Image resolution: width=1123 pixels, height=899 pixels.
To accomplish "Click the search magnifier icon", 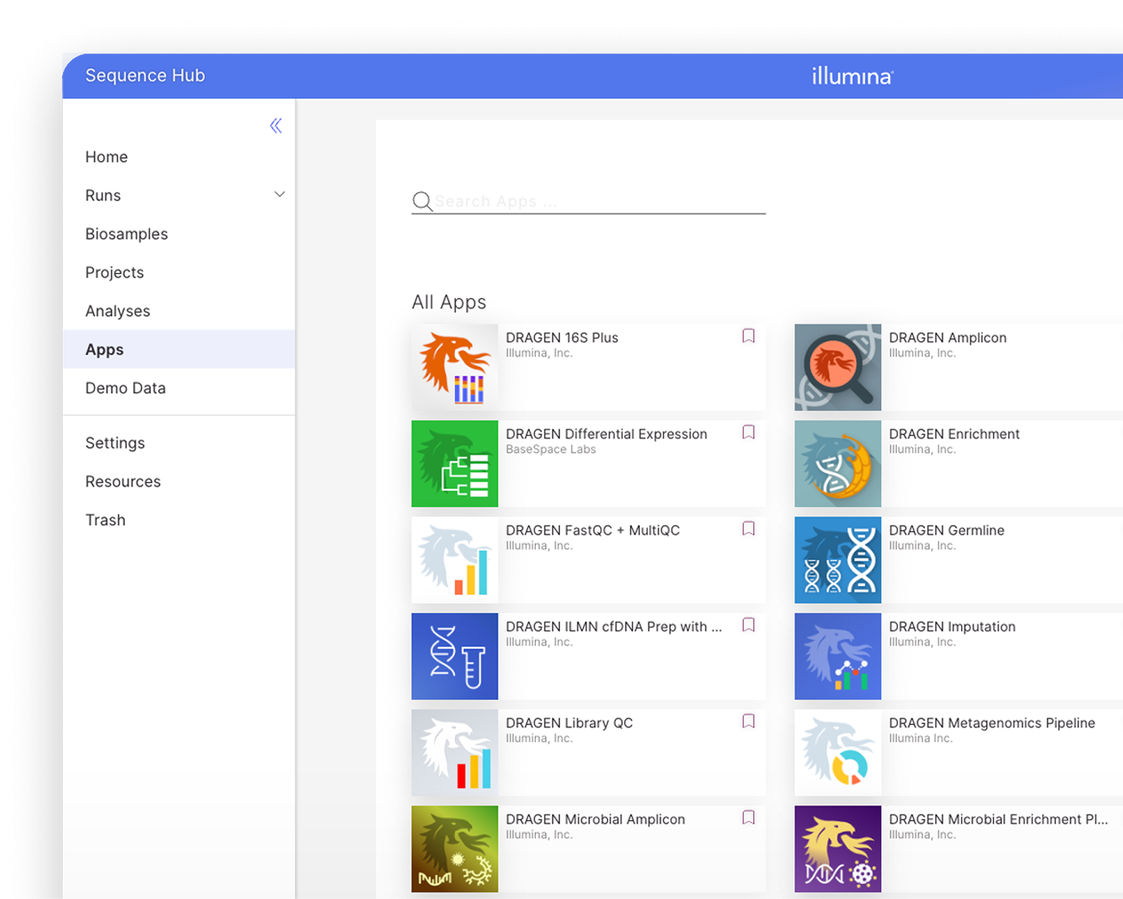I will pos(422,201).
